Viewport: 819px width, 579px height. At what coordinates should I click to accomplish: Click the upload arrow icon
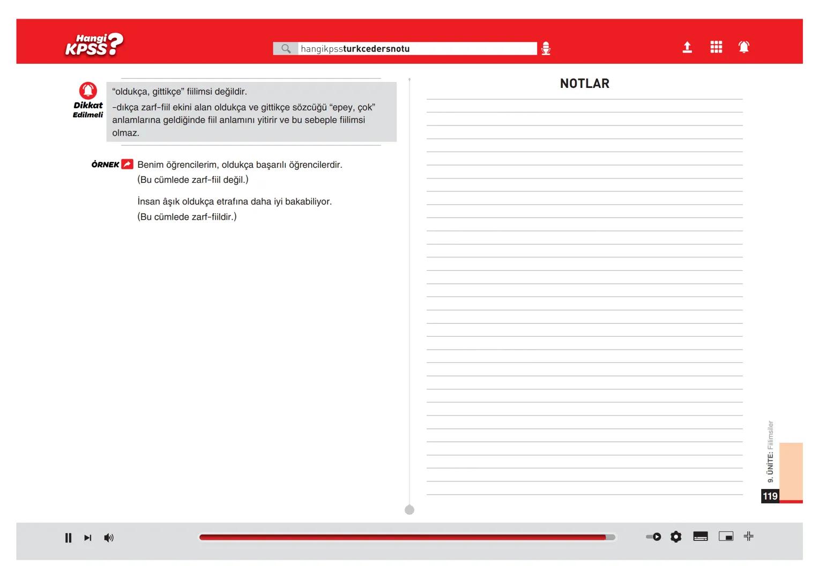(x=687, y=47)
